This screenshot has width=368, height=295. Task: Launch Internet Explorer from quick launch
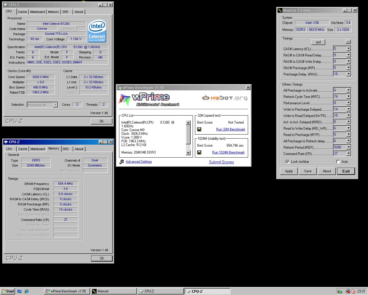pyautogui.click(x=26, y=291)
